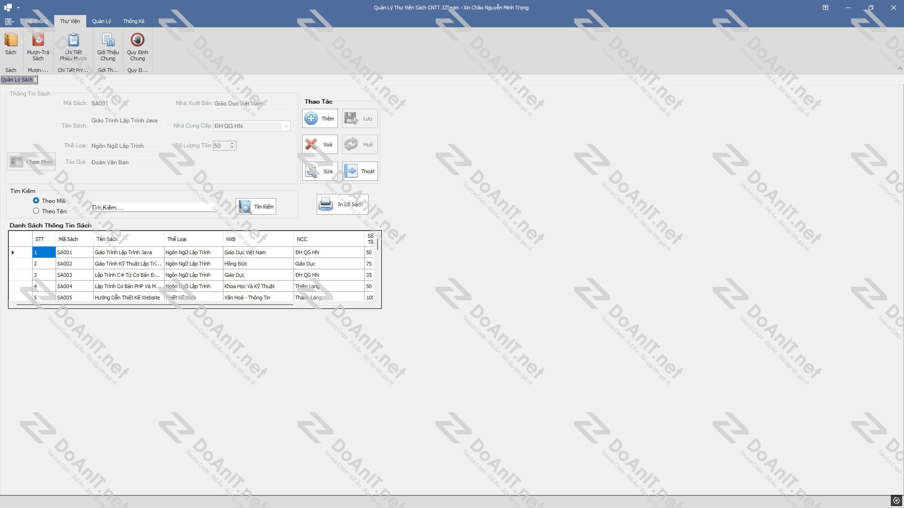The image size is (904, 508).
Task: Click the table vertical scrollbar
Action: pyautogui.click(x=378, y=245)
